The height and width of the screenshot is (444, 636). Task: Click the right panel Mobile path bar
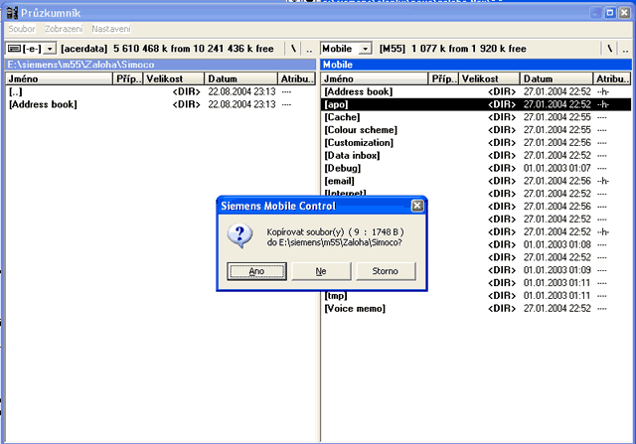(476, 65)
